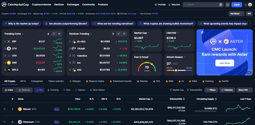
Task: Open the Filters button
Action: click(211, 90)
